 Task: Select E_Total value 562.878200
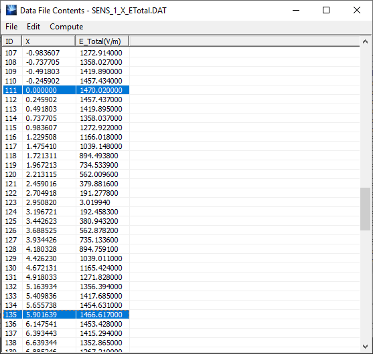point(98,230)
